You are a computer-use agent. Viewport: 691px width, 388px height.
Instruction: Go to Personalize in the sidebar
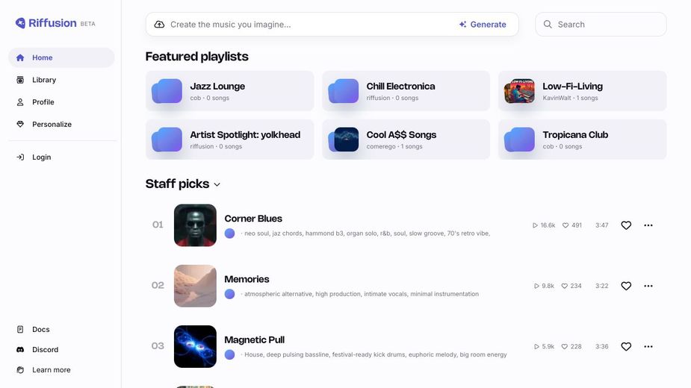(52, 125)
